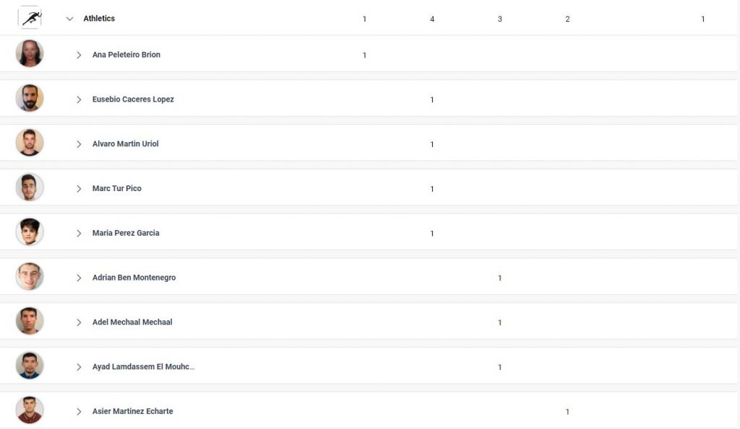Select the Alvaro Martin Uriol name

(126, 143)
